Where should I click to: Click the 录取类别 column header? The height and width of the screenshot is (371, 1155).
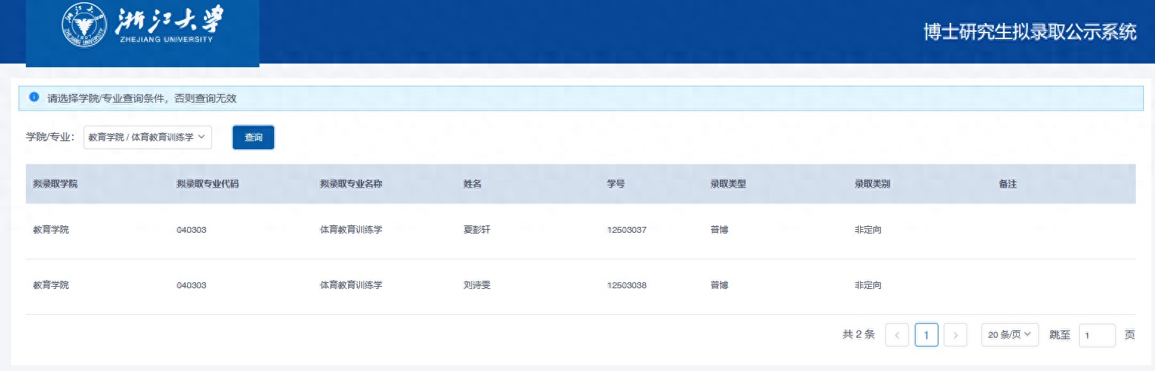(872, 184)
